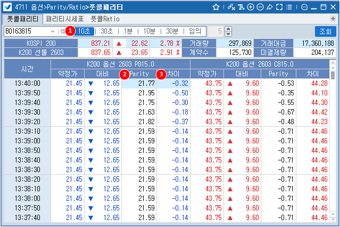Switch to the 패리티시세표 tab
Image resolution: width=340 pixels, height=227 pixels.
pyautogui.click(x=64, y=19)
